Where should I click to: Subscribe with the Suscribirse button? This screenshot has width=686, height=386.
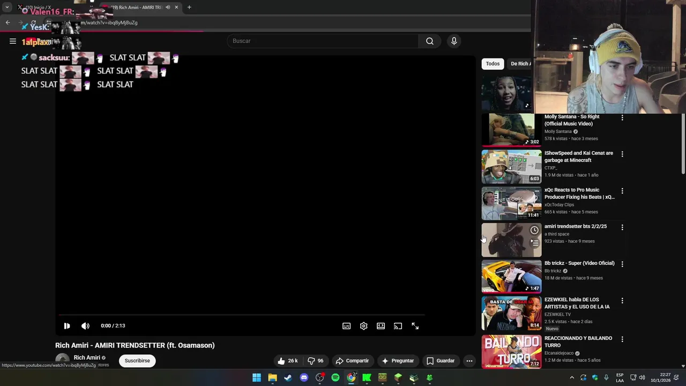(x=137, y=361)
